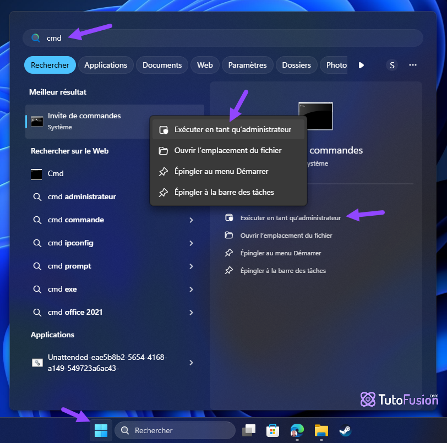The width and height of the screenshot is (447, 443).
Task: Select the cmd office 2021 suggestion
Action: pos(107,312)
